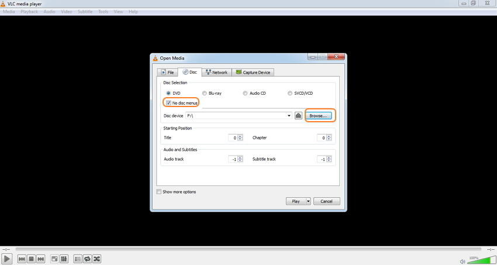Restore the VLC media player window size
This screenshot has height=265, width=497.
pyautogui.click(x=474, y=3)
